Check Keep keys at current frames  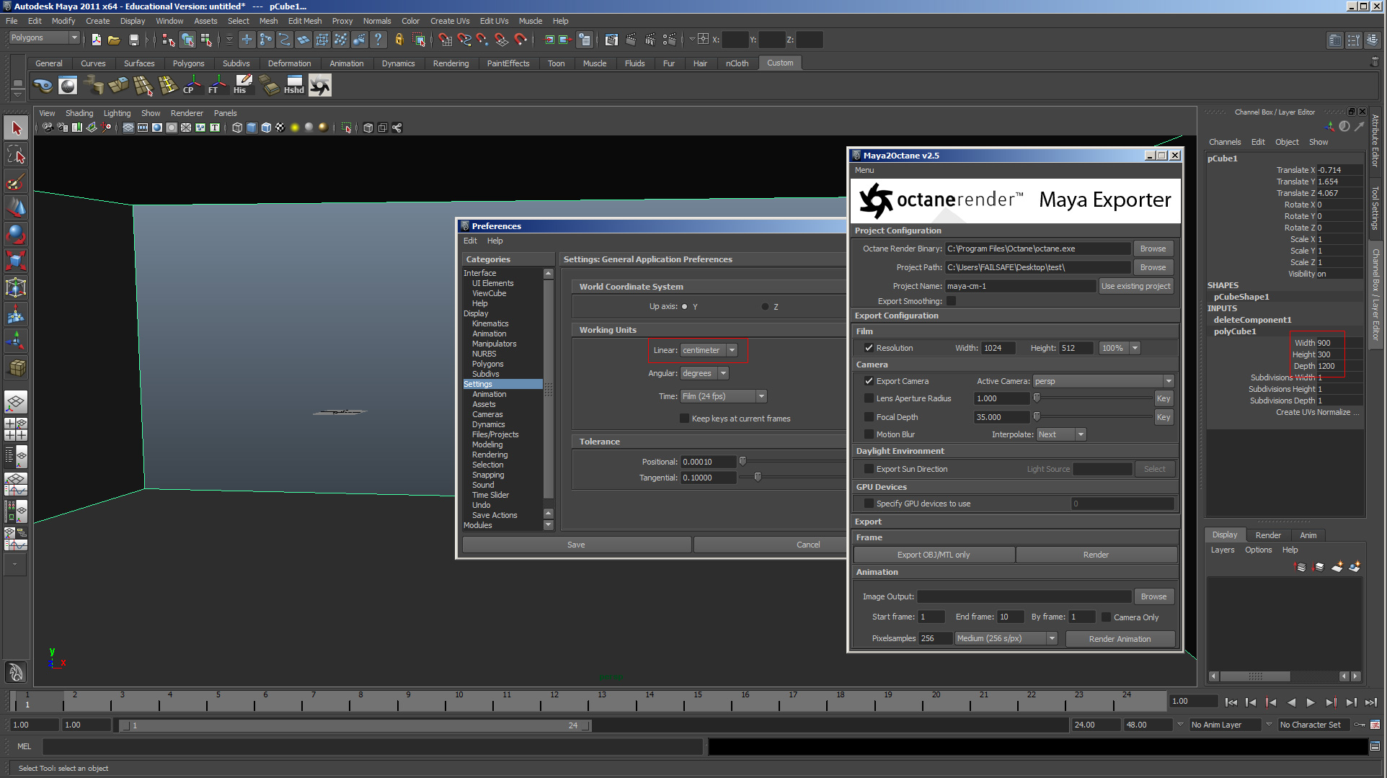click(x=684, y=419)
